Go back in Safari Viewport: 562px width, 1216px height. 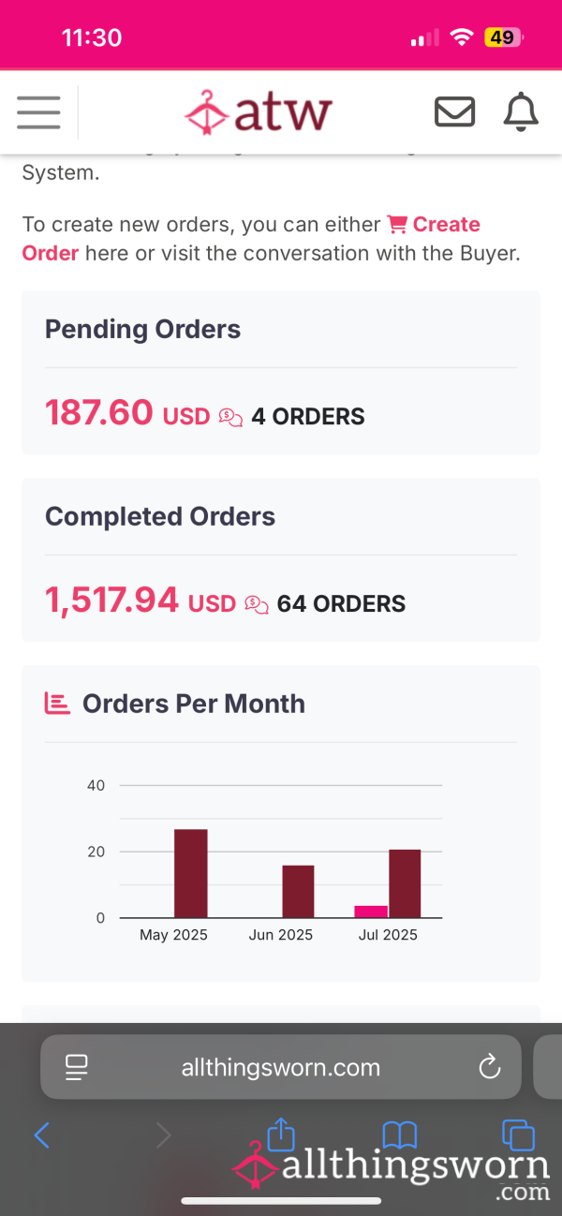41,1136
